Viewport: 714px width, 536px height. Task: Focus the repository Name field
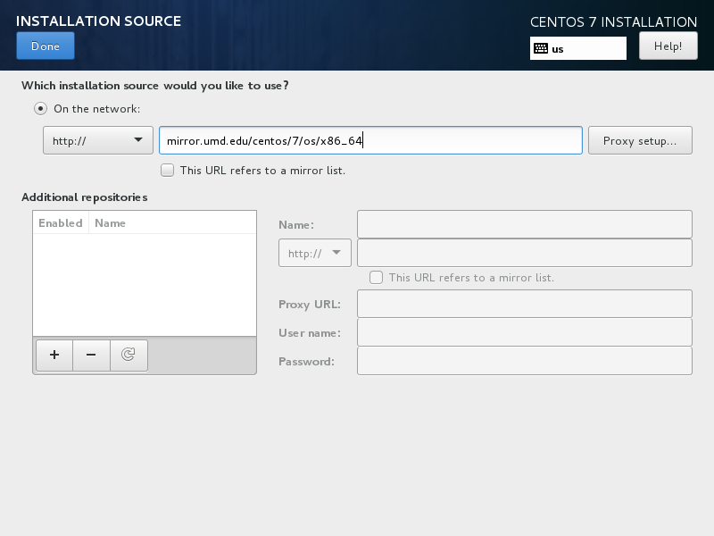pyautogui.click(x=524, y=224)
